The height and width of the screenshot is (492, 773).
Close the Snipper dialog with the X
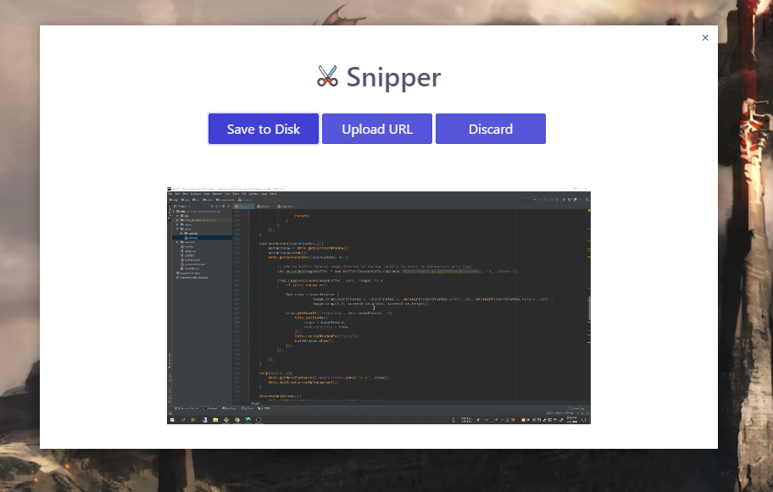click(x=705, y=38)
